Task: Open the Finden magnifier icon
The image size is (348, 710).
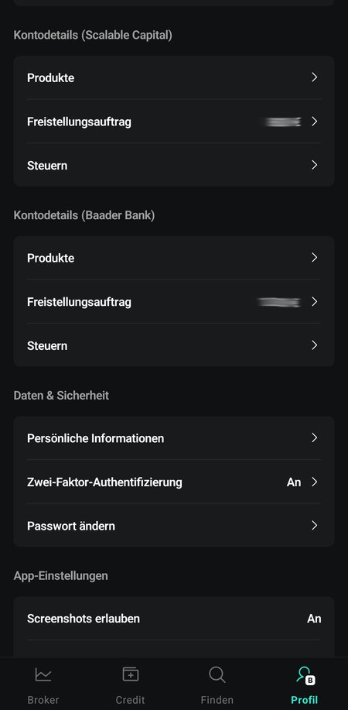Action: 217,674
